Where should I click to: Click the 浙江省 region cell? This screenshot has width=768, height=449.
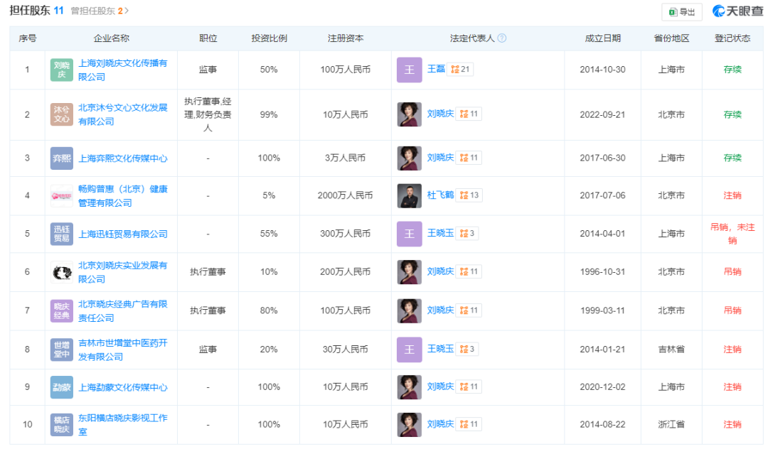tap(671, 425)
